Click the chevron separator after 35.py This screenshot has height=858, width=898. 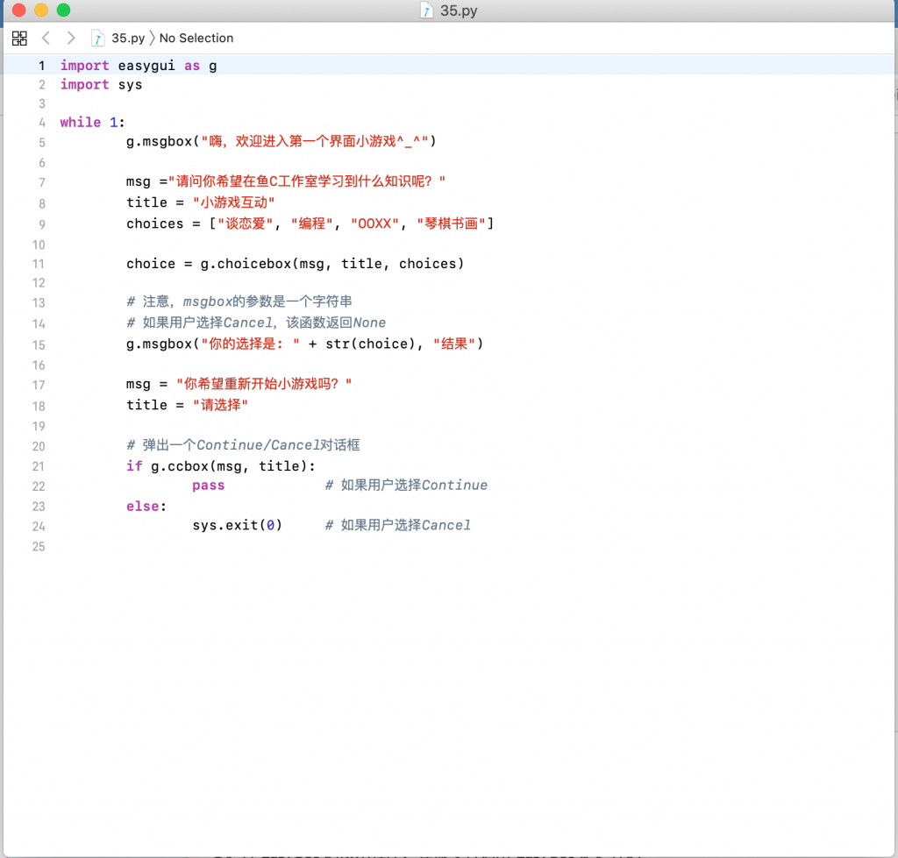coord(153,38)
